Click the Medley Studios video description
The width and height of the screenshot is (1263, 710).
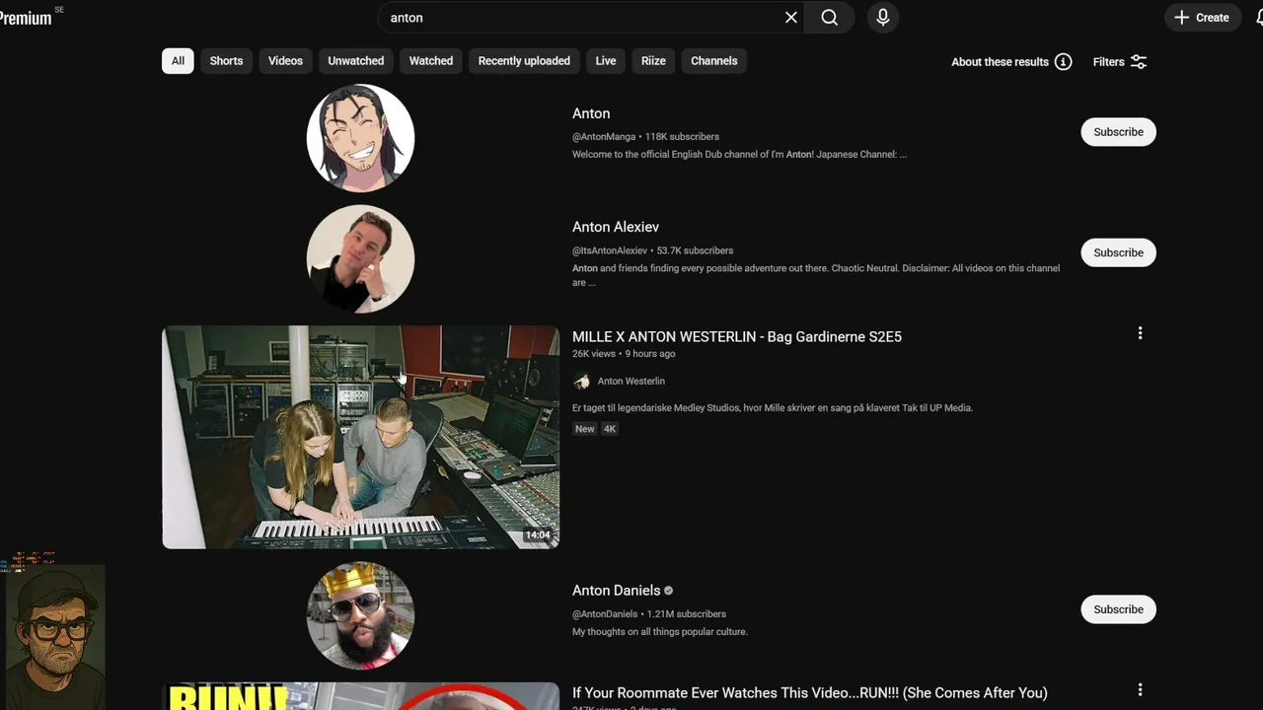pos(773,408)
